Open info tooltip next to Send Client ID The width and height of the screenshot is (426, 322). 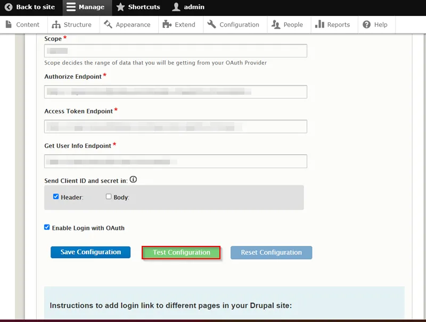133,180
